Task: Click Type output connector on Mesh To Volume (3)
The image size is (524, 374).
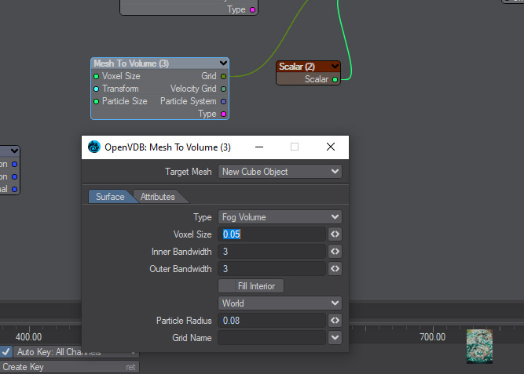Action: click(x=224, y=114)
